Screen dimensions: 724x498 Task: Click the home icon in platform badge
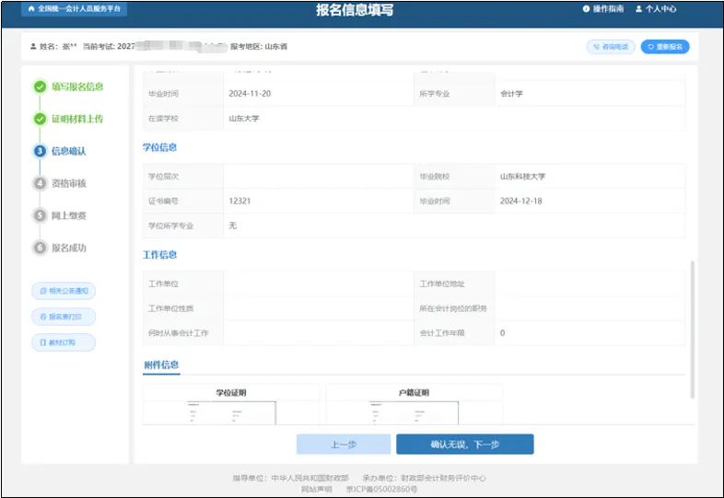coord(31,9)
